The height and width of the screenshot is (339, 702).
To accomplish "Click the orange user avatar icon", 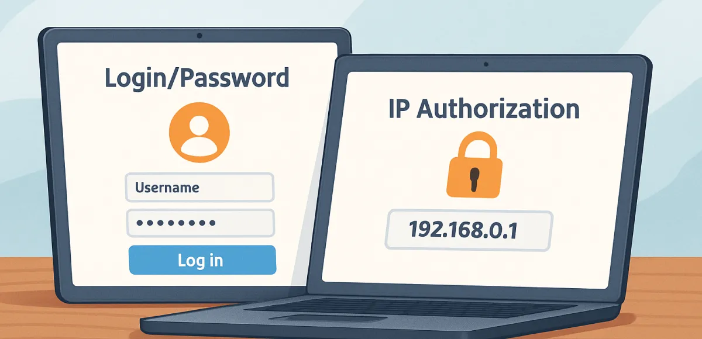I will click(199, 134).
